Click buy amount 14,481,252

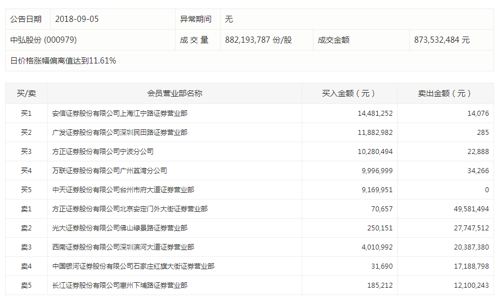pos(375,113)
